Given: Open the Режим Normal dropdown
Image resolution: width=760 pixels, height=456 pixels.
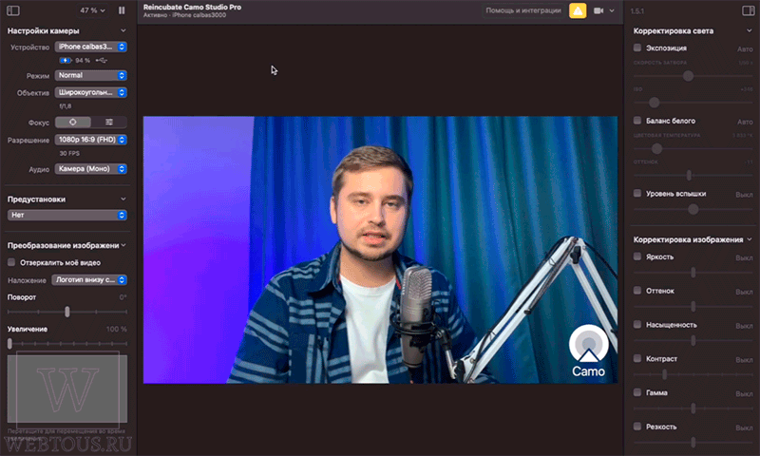Looking at the screenshot, I should tap(90, 75).
